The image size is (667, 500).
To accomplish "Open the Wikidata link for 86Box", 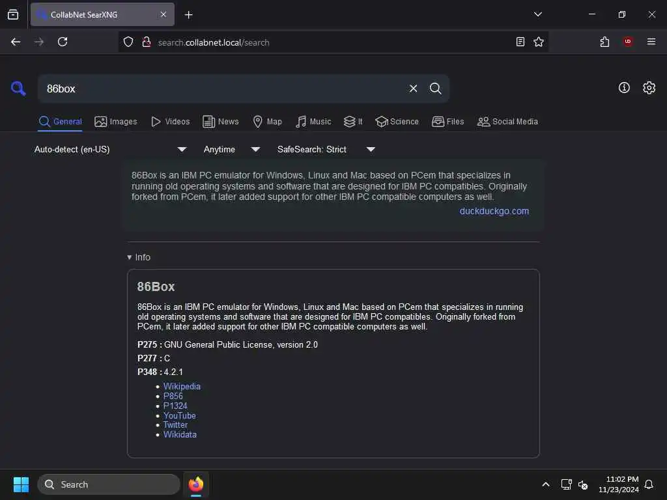I will click(x=180, y=434).
